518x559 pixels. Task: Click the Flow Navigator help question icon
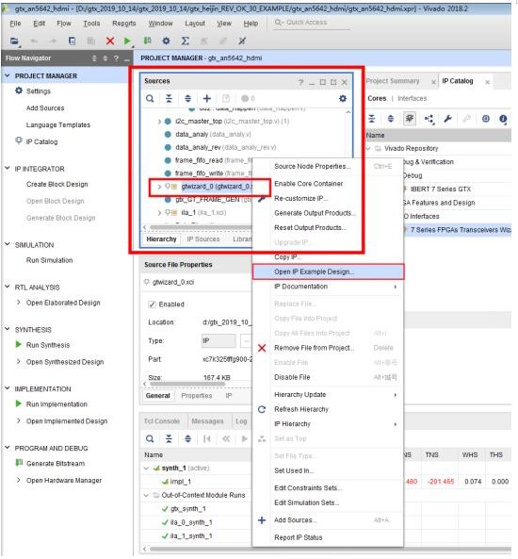click(116, 58)
